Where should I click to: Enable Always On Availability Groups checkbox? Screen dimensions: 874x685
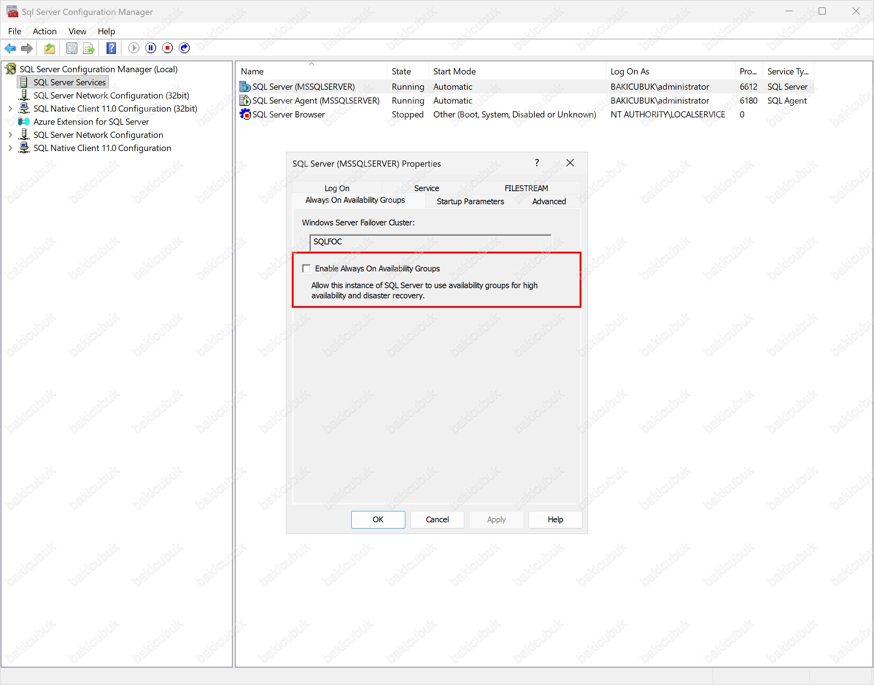[306, 268]
